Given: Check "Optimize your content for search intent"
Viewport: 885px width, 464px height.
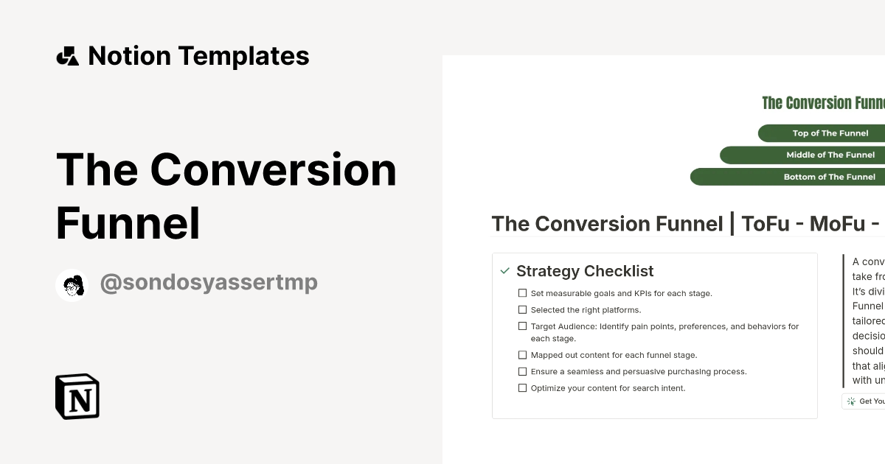Looking at the screenshot, I should pos(523,387).
